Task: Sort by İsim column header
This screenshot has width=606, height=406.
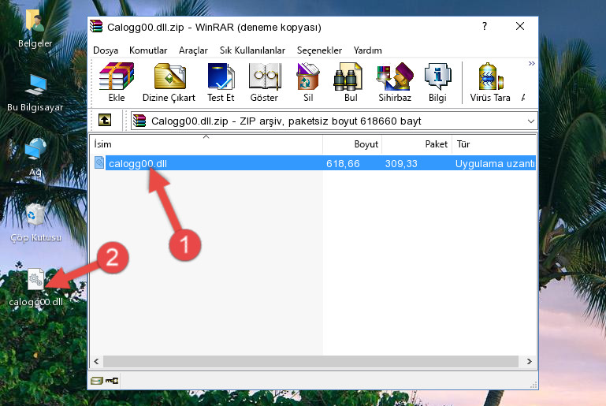Action: [206, 144]
